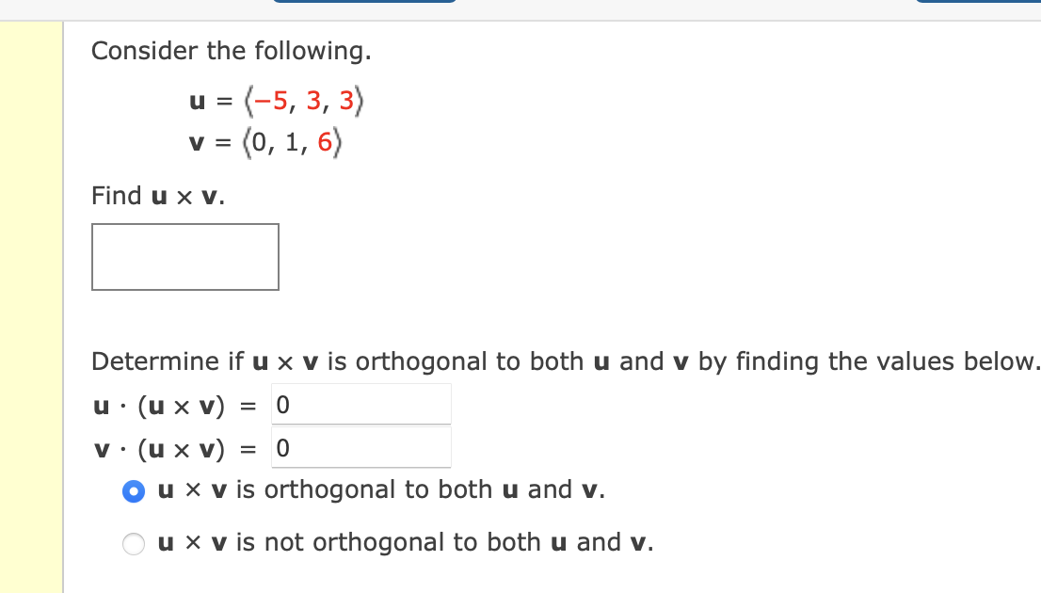Viewport: 1041px width, 593px height.
Task: Click the currently selected blue radio indicator
Action: 133,490
